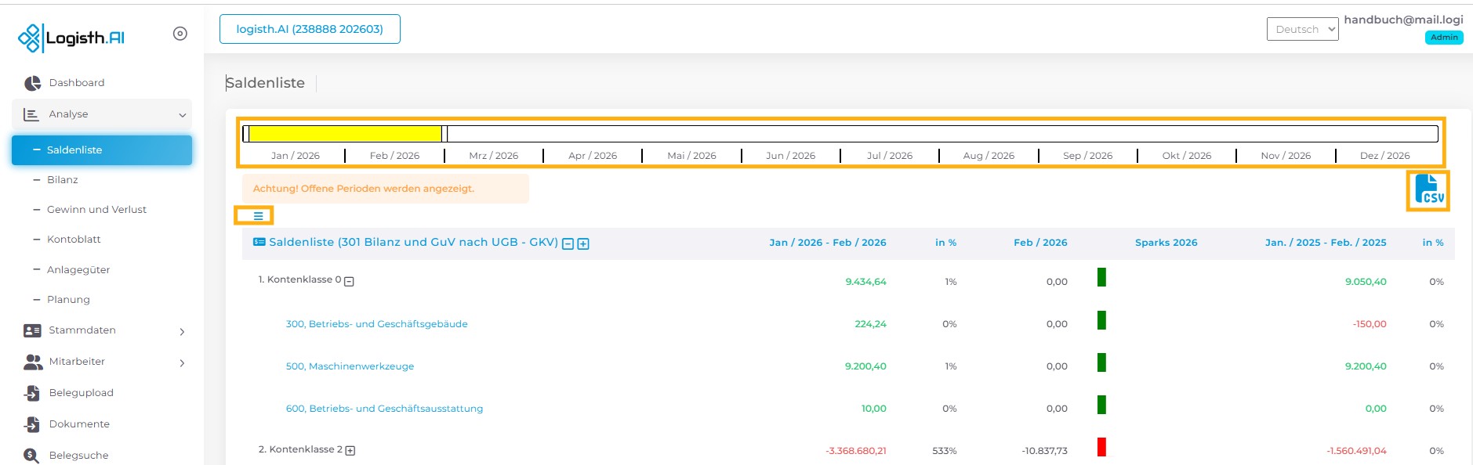Open the hamburger menu above the table
Image resolution: width=1473 pixels, height=465 pixels.
click(x=258, y=216)
